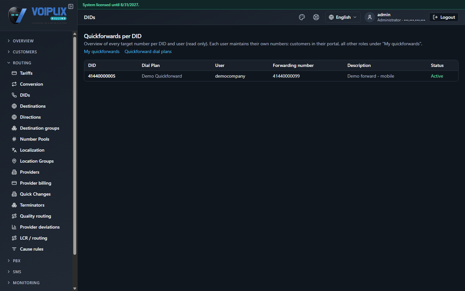465x291 pixels.
Task: Open DIDs via its phone icon
Action: (14, 95)
